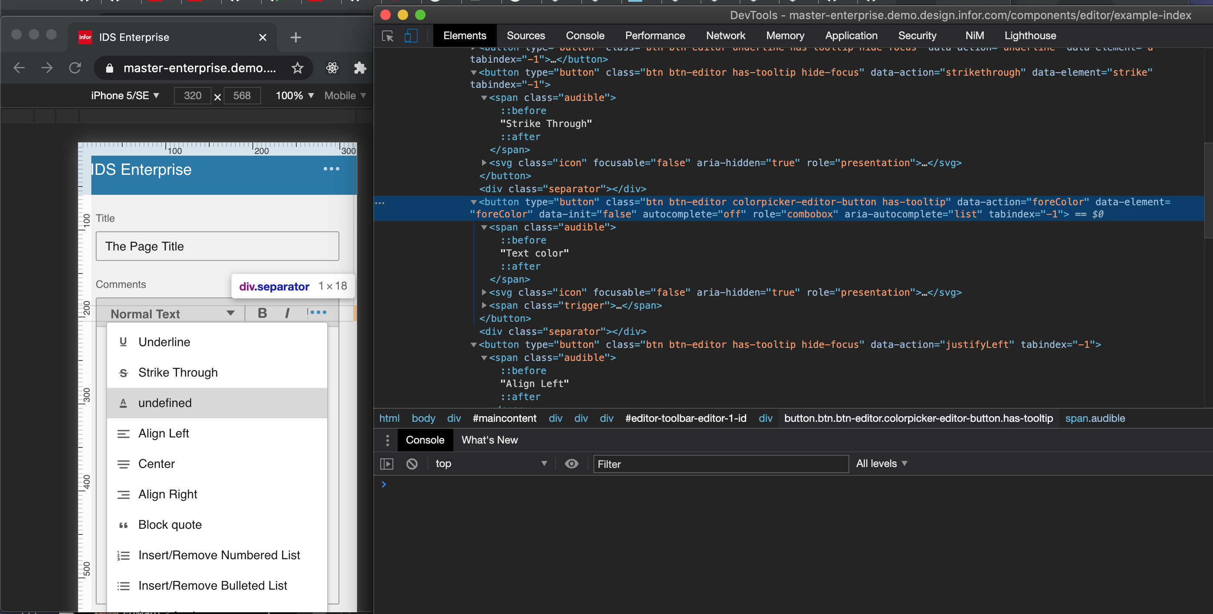Click the clear console icon

pyautogui.click(x=412, y=464)
